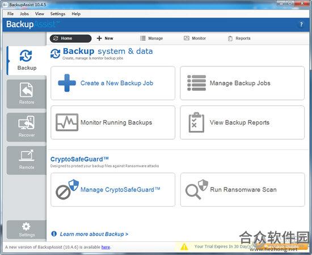The height and width of the screenshot is (255, 312).
Task: Close the BackupAssist window
Action: tap(302, 3)
